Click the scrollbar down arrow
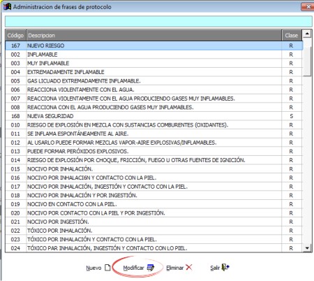 coord(307,248)
